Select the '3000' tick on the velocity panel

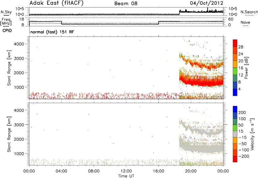pos(19,125)
